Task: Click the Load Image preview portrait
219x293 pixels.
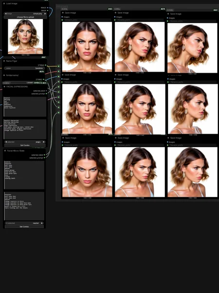Action: pos(25,37)
